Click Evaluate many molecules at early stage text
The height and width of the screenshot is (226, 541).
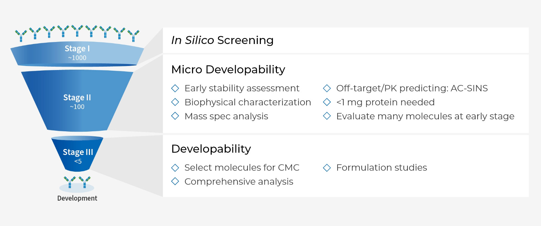pos(425,116)
